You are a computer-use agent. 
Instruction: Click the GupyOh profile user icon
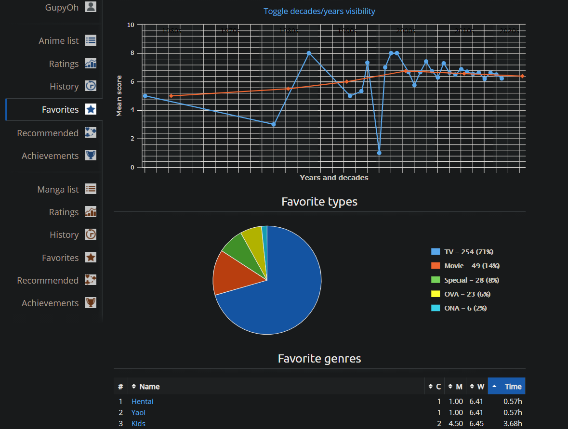(91, 7)
